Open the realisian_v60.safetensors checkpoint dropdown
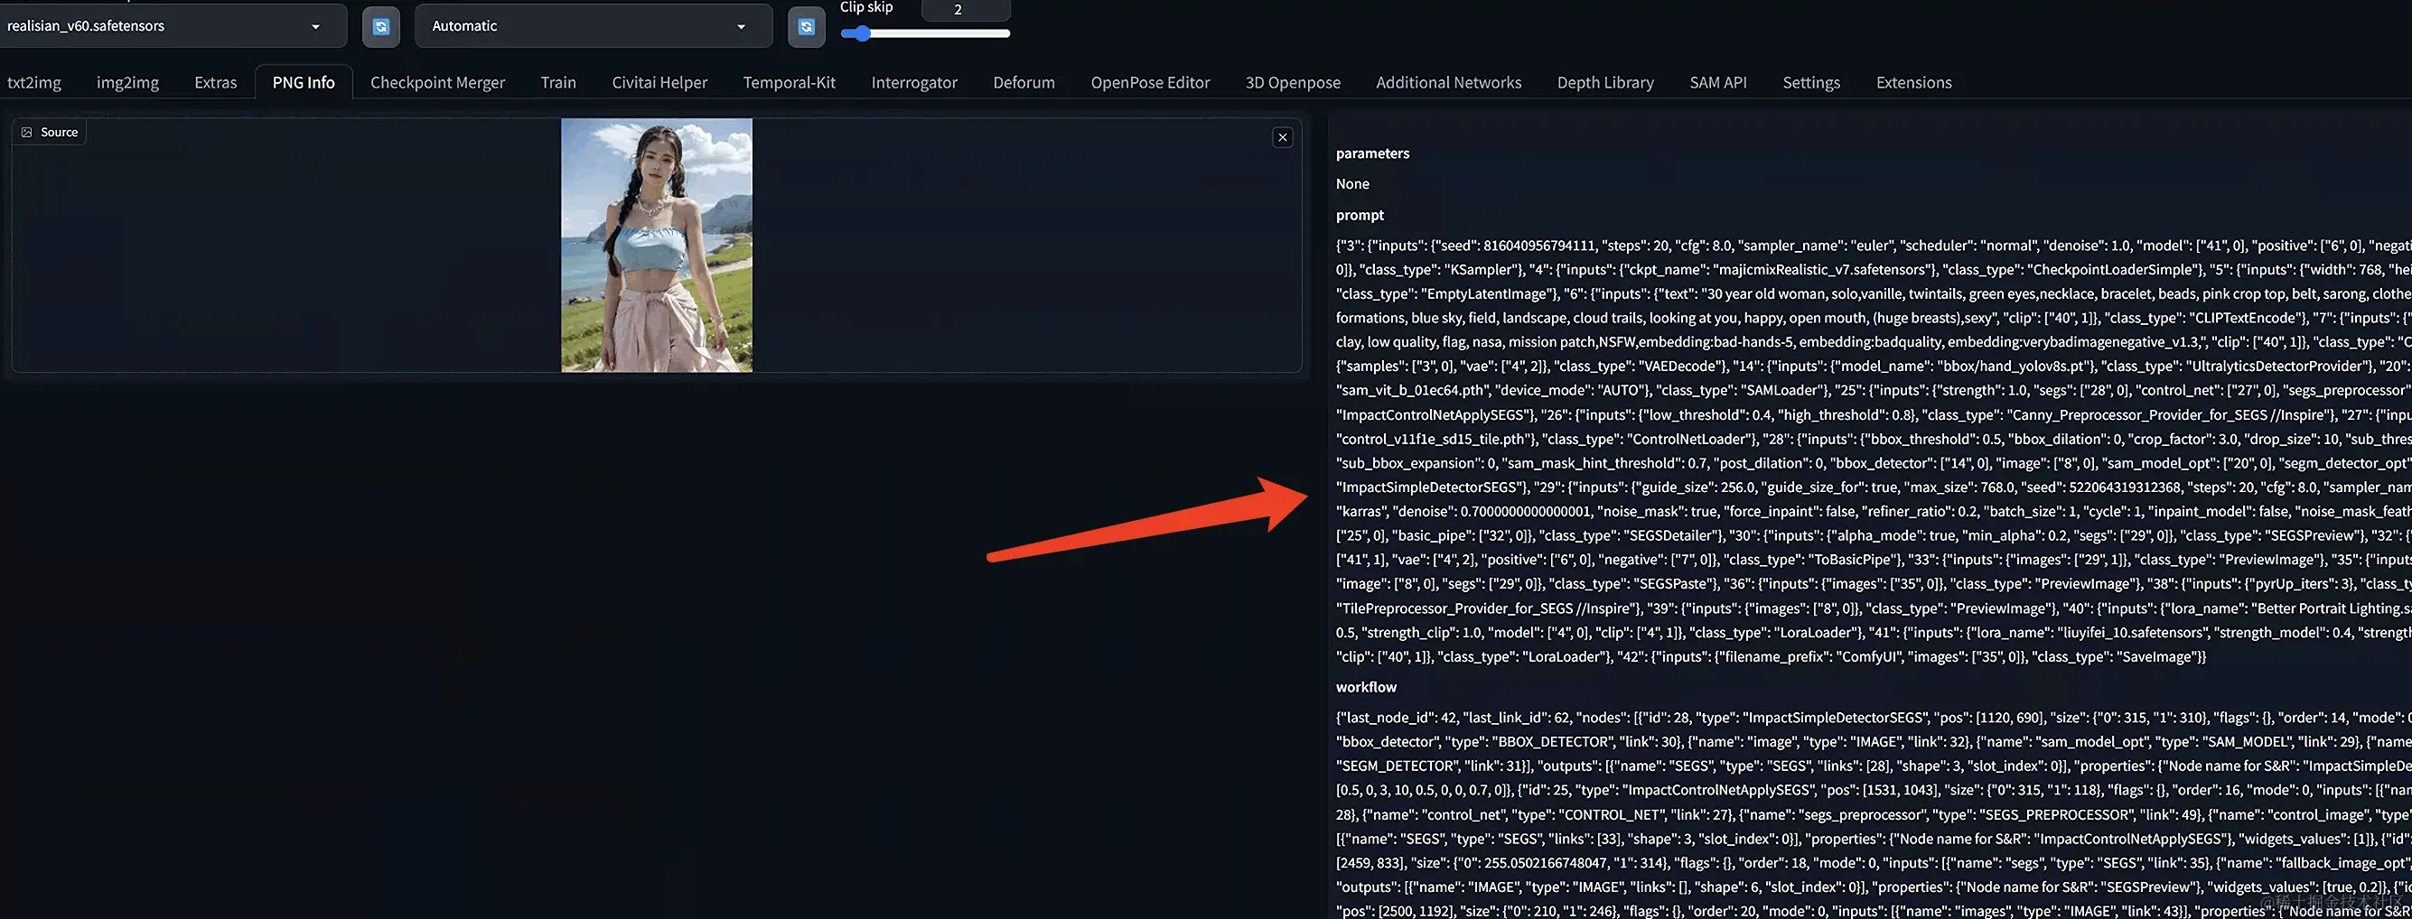Screen dimensions: 2412x919 pos(173,26)
